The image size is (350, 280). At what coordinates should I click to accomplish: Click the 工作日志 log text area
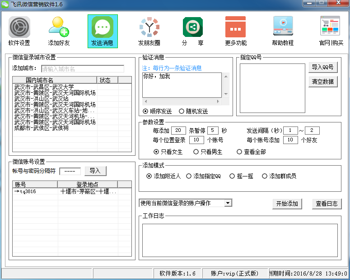[240, 240]
